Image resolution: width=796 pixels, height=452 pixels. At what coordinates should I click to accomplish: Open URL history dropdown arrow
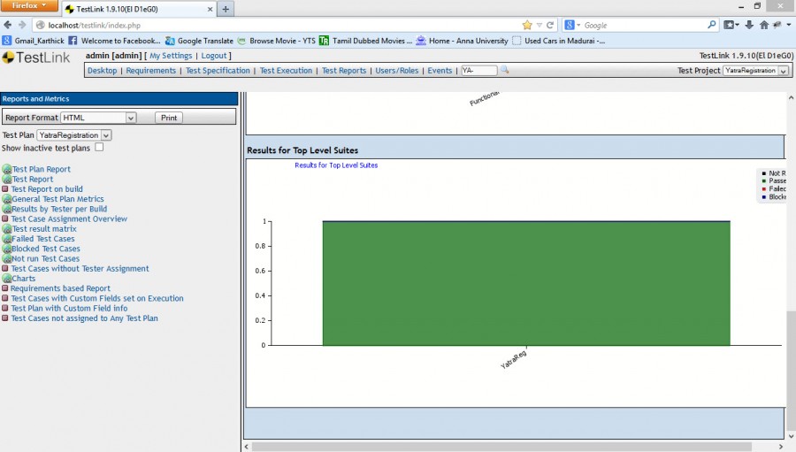tap(540, 25)
